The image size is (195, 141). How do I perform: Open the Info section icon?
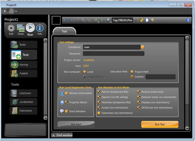40,29
